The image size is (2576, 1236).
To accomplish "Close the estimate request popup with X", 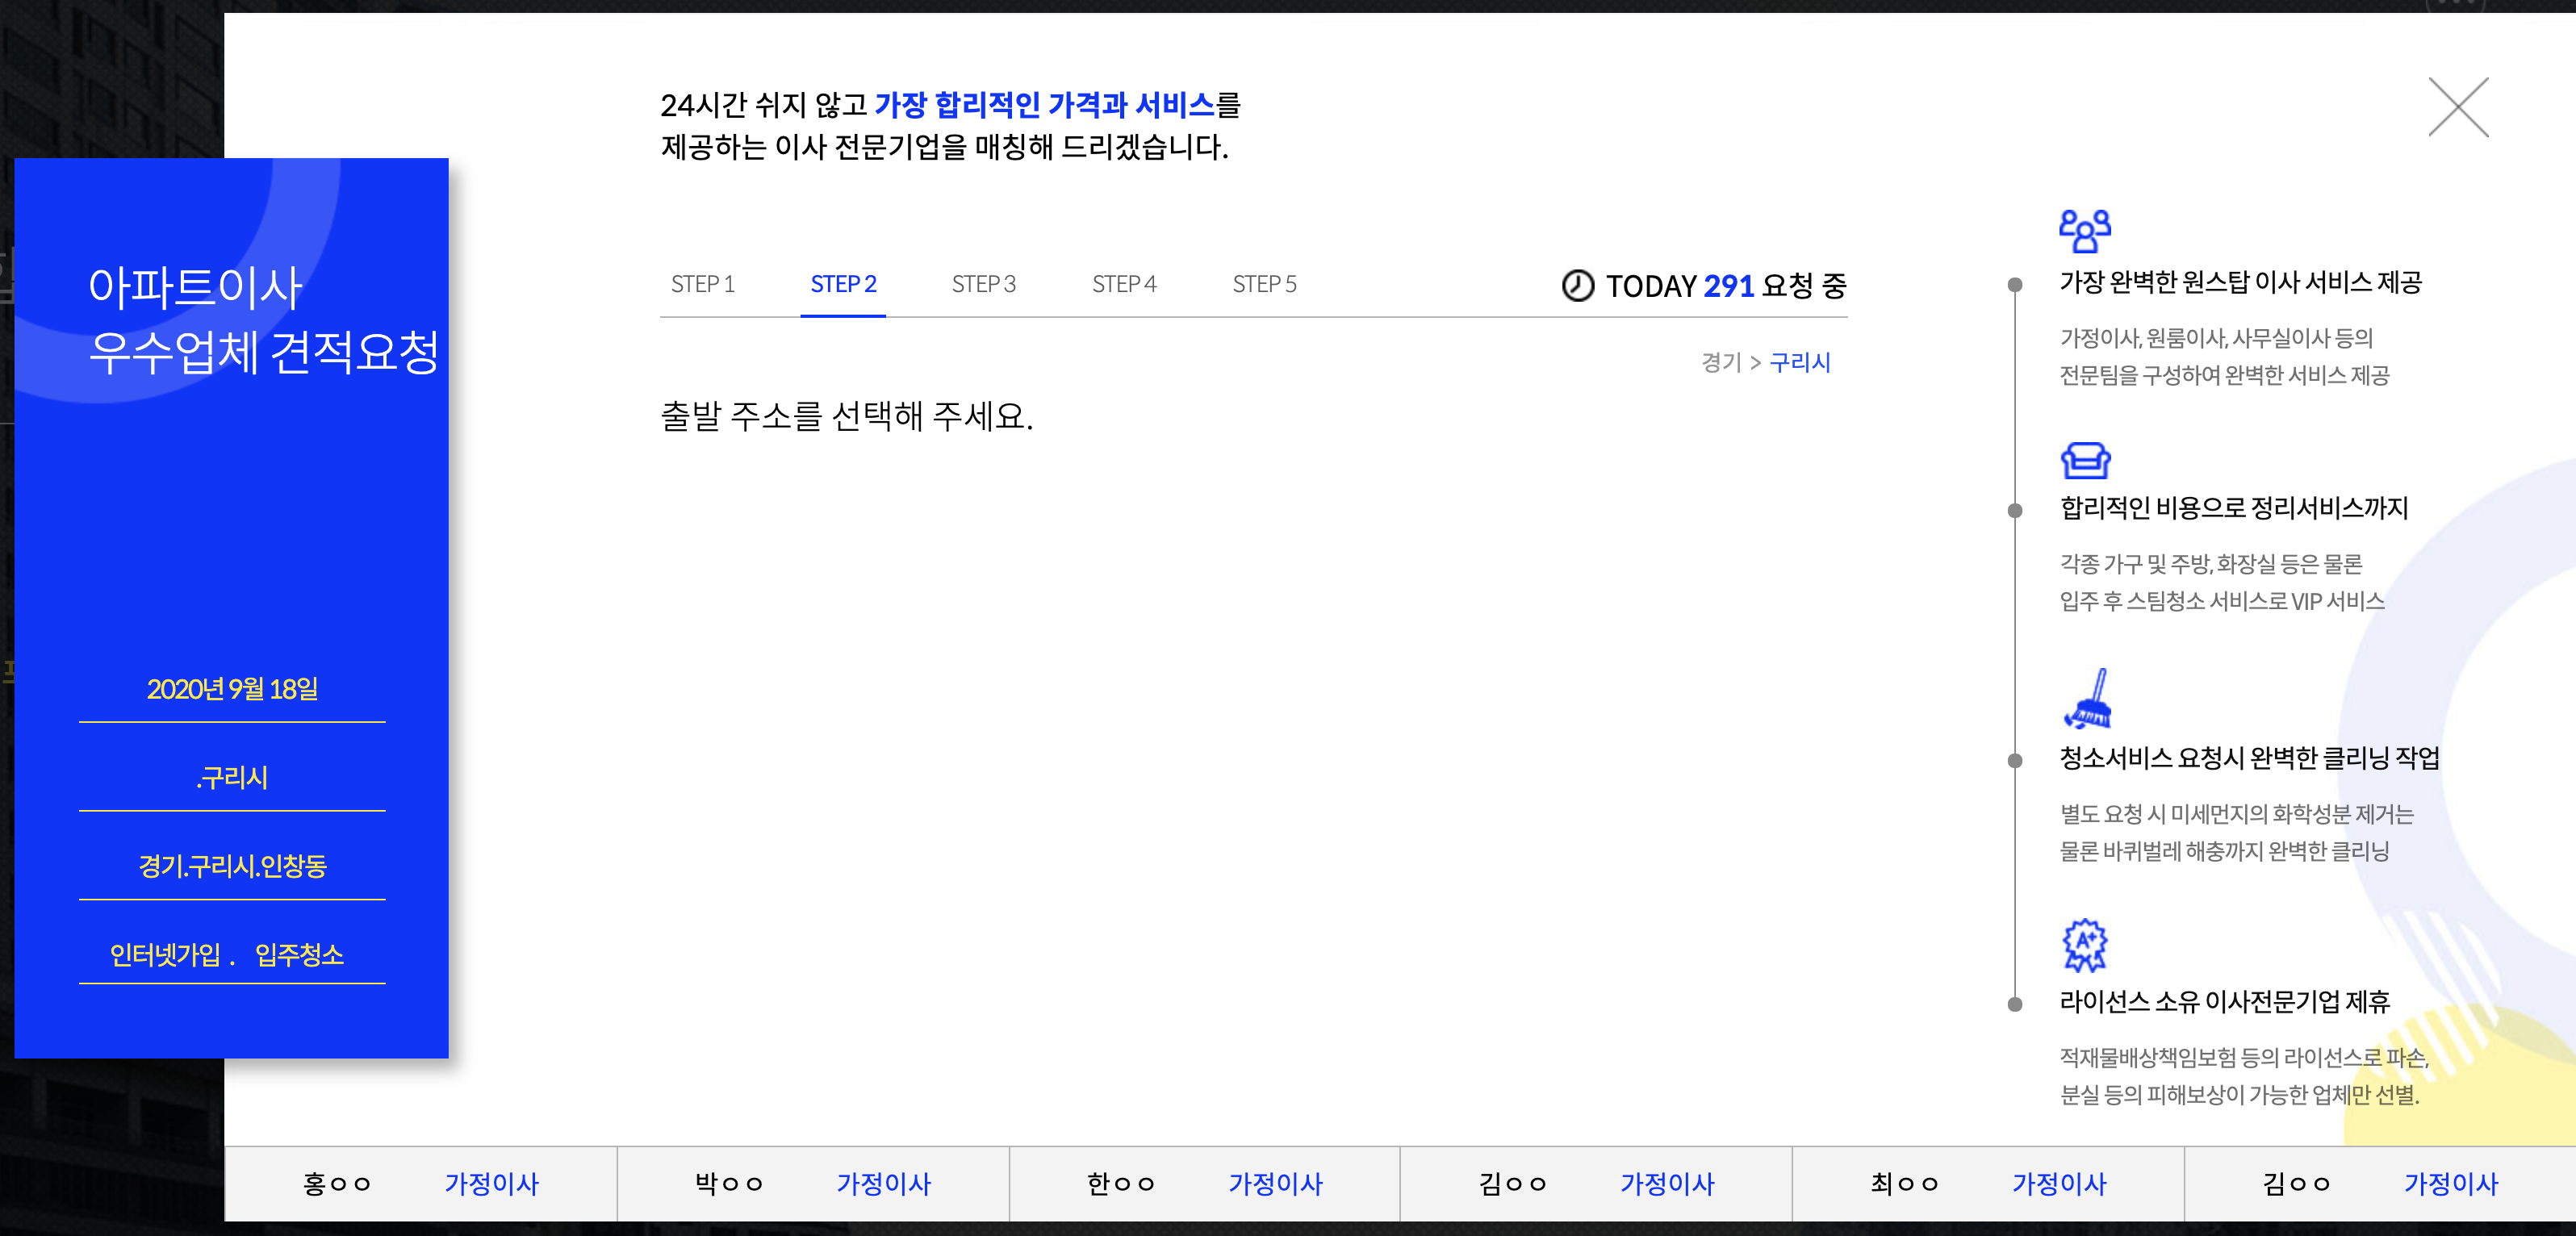I will [x=2457, y=107].
